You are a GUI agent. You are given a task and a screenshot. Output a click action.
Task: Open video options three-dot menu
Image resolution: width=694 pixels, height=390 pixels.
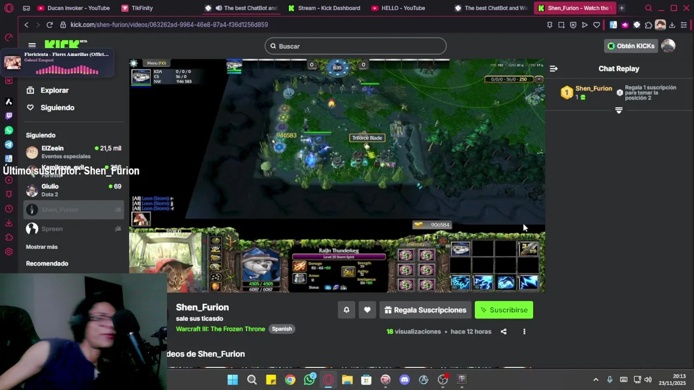point(524,331)
